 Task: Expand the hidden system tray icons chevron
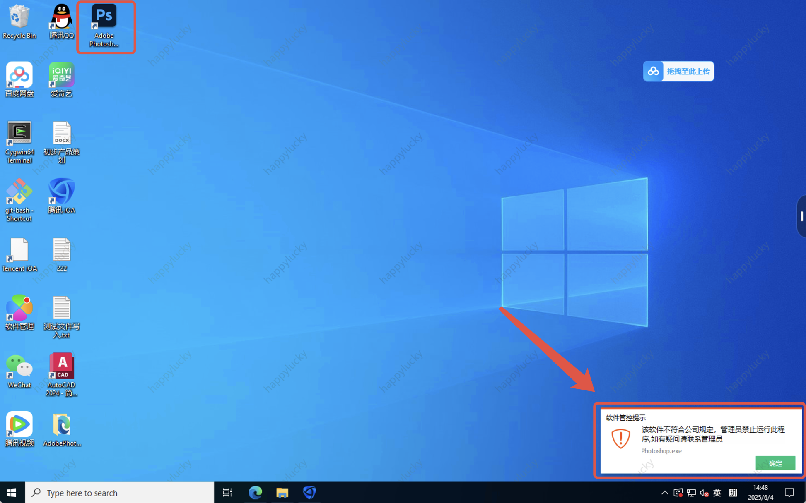[664, 493]
